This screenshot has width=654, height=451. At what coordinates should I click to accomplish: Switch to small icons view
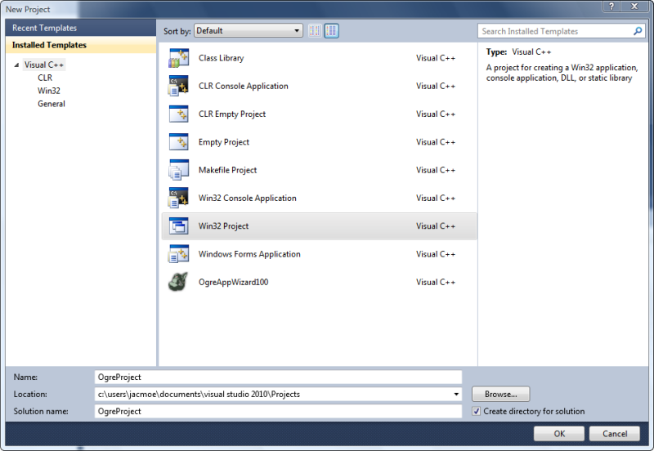[315, 30]
